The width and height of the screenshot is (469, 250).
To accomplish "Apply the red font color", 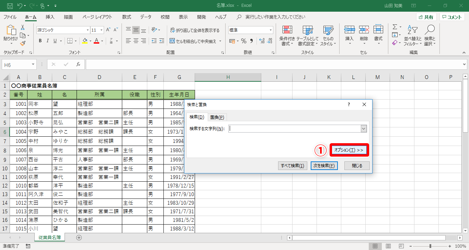I will pyautogui.click(x=96, y=41).
